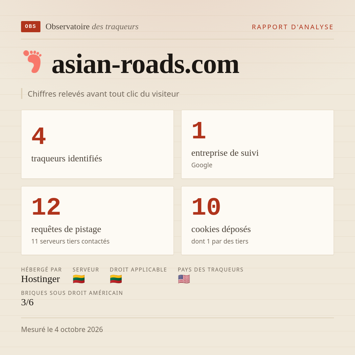Click the number 4 for traqueurs
The height and width of the screenshot is (355, 355).
[x=39, y=136]
